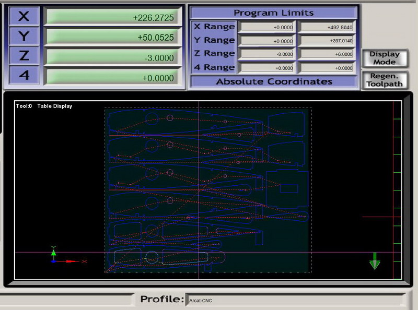Click Y Range maximum value +397.0140
The width and height of the screenshot is (418, 310).
[327, 40]
